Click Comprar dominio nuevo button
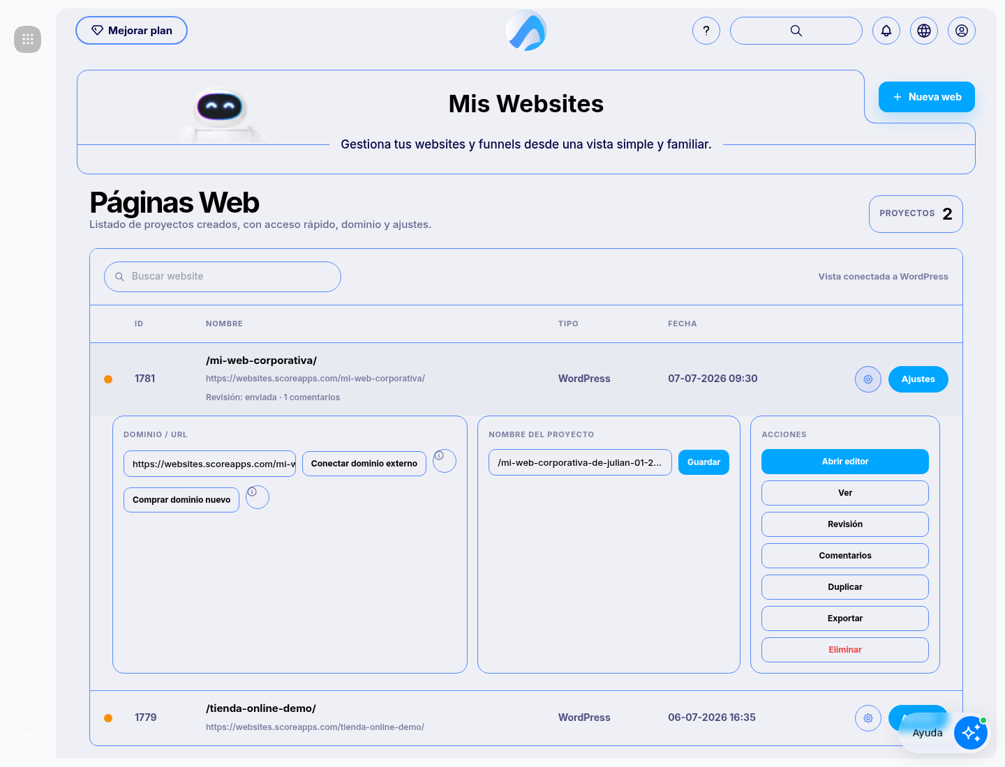Screen dimensions: 1005x767 [x=181, y=500]
